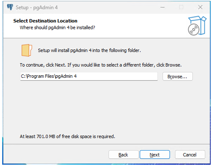Click the setup box and disc icon
This screenshot has width=212, height=166.
pos(197,25)
